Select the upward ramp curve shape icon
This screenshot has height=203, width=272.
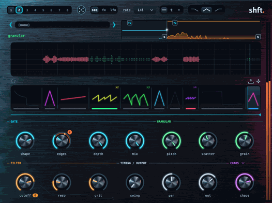click(218, 10)
